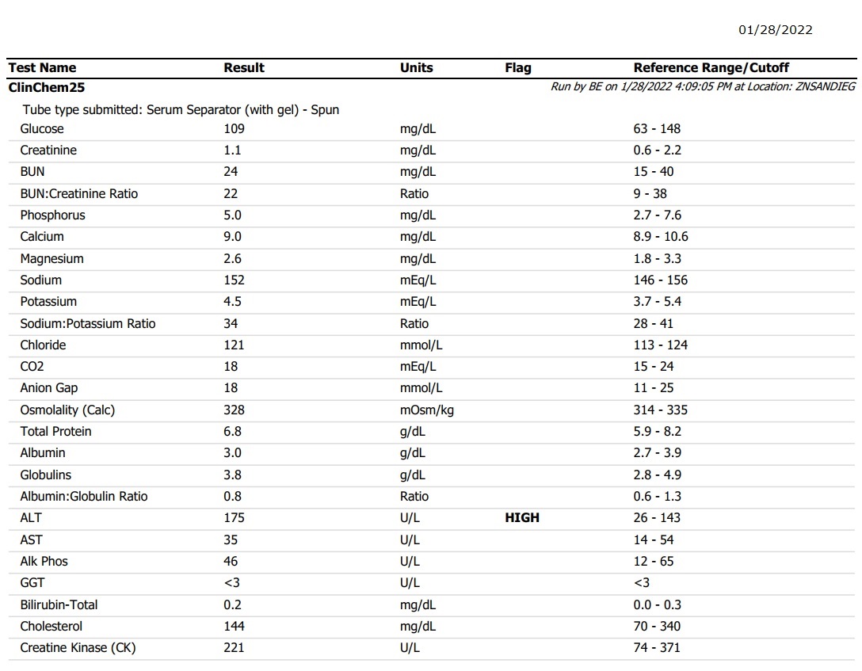
Task: Click the Result column header
Action: [x=244, y=68]
